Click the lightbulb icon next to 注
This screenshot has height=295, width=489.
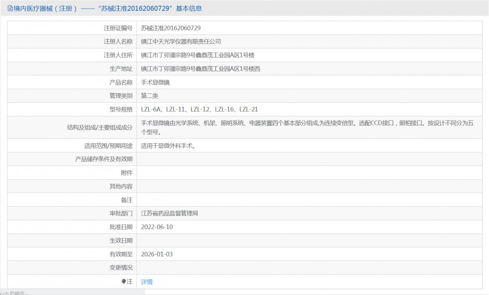(x=125, y=281)
